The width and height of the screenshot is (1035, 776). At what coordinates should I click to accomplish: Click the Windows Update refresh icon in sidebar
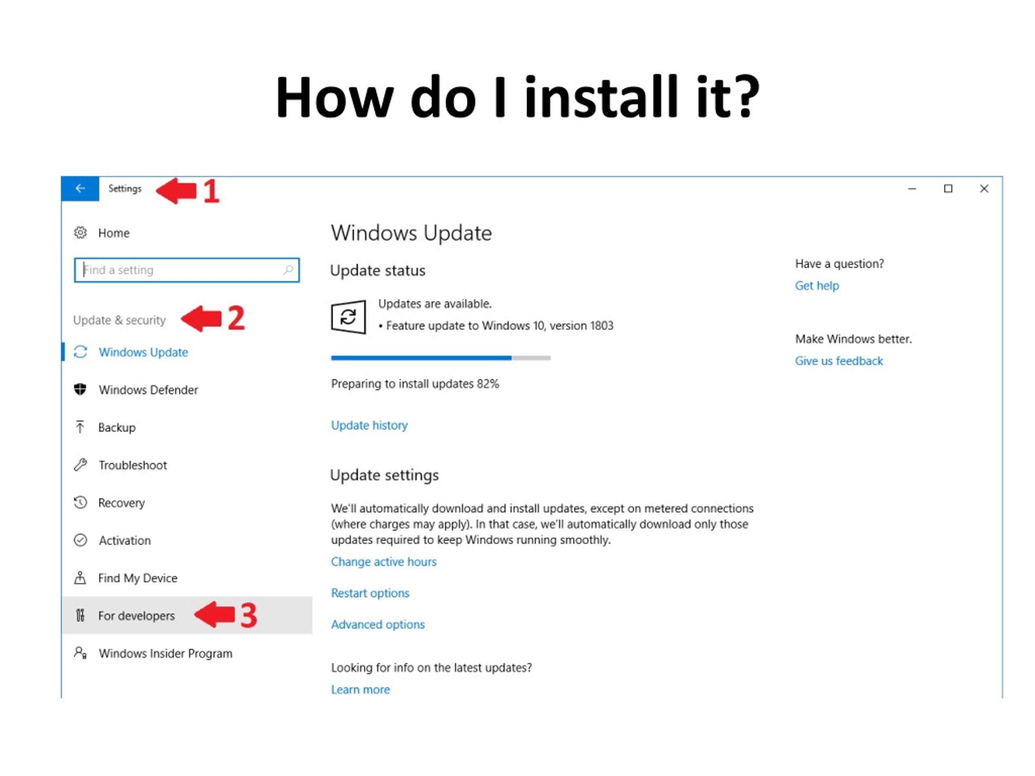[x=80, y=352]
